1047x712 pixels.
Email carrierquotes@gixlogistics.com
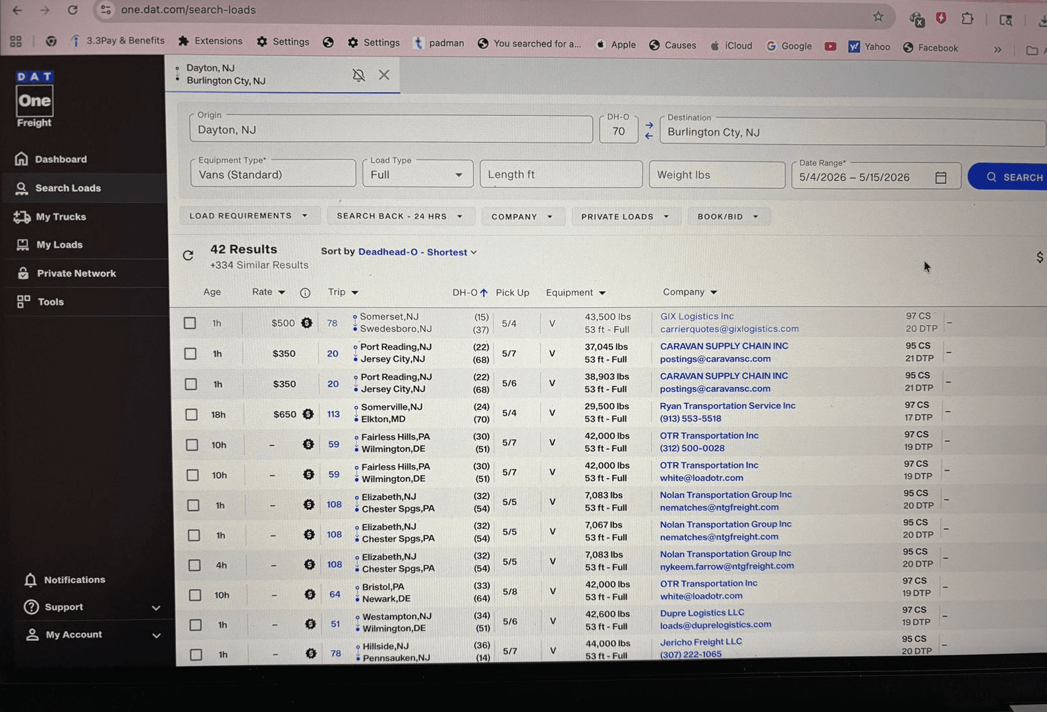pyautogui.click(x=729, y=329)
